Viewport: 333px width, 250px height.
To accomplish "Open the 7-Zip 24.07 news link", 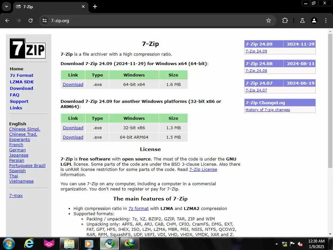I will click(256, 90).
